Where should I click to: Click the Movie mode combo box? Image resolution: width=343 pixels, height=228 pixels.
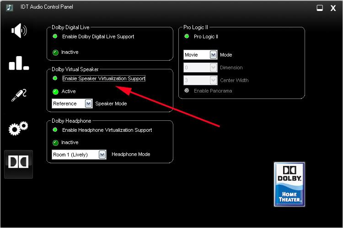click(x=200, y=55)
